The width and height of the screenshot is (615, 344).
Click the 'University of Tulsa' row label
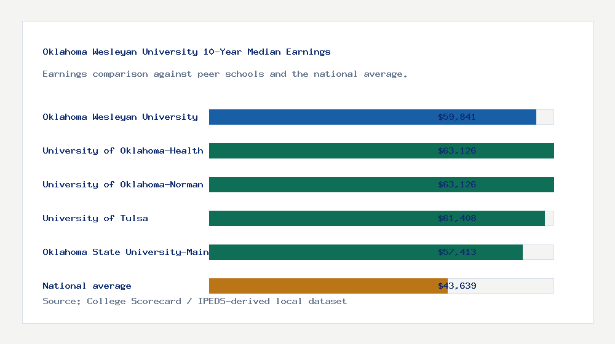pos(95,218)
